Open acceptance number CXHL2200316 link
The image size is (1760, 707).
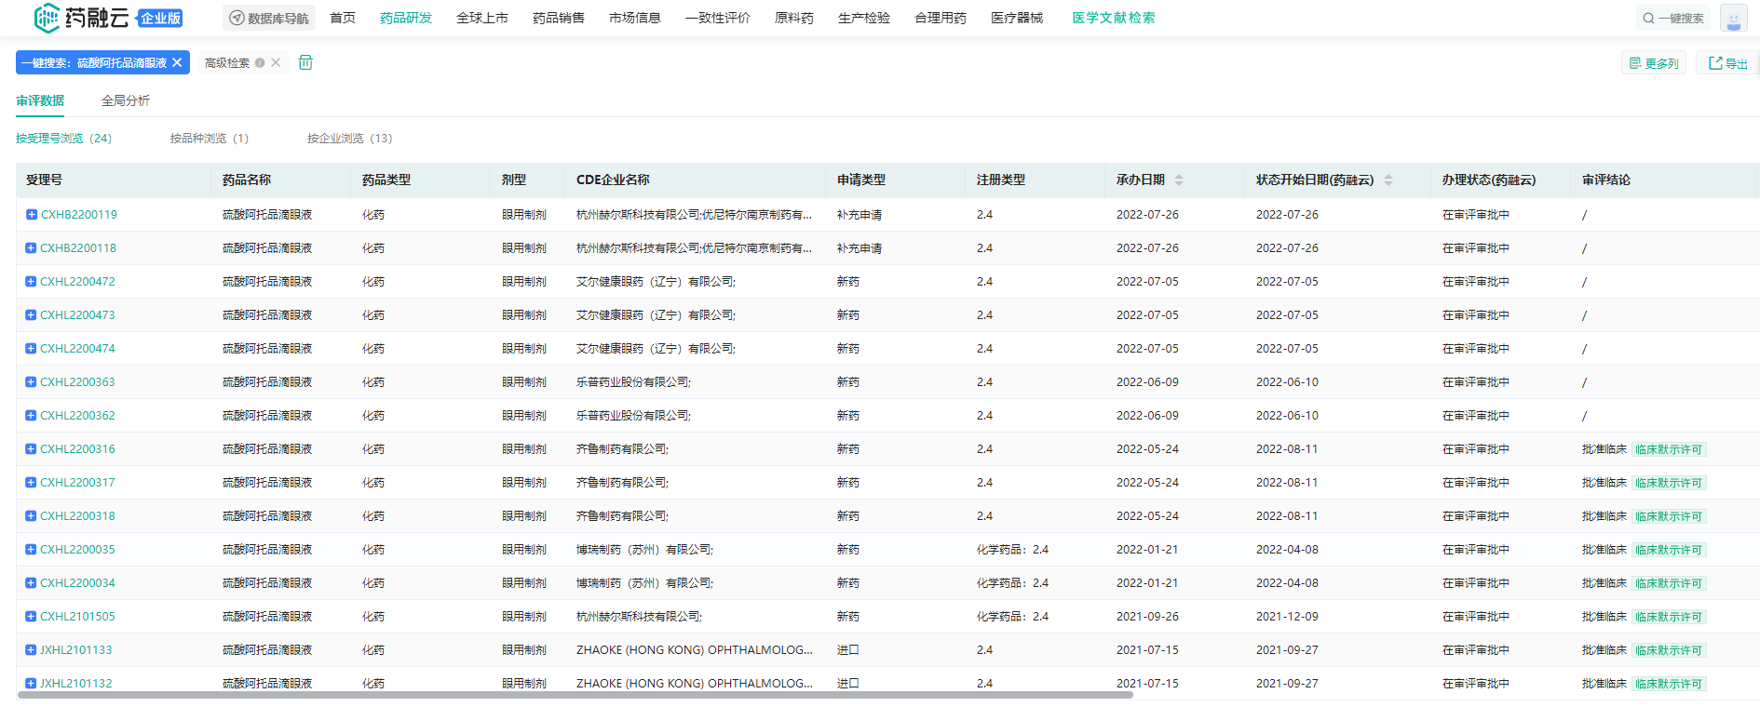point(77,449)
